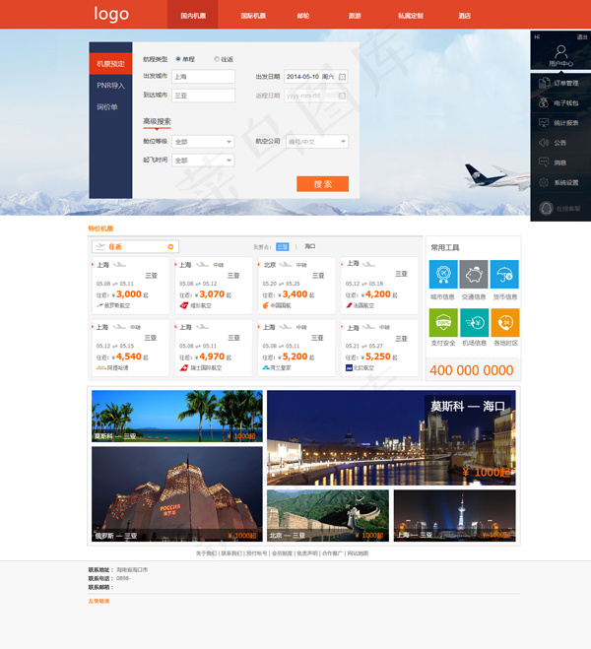Click the 电子钱包 money bag icon
Viewport: 591px width, 649px height.
point(544,102)
